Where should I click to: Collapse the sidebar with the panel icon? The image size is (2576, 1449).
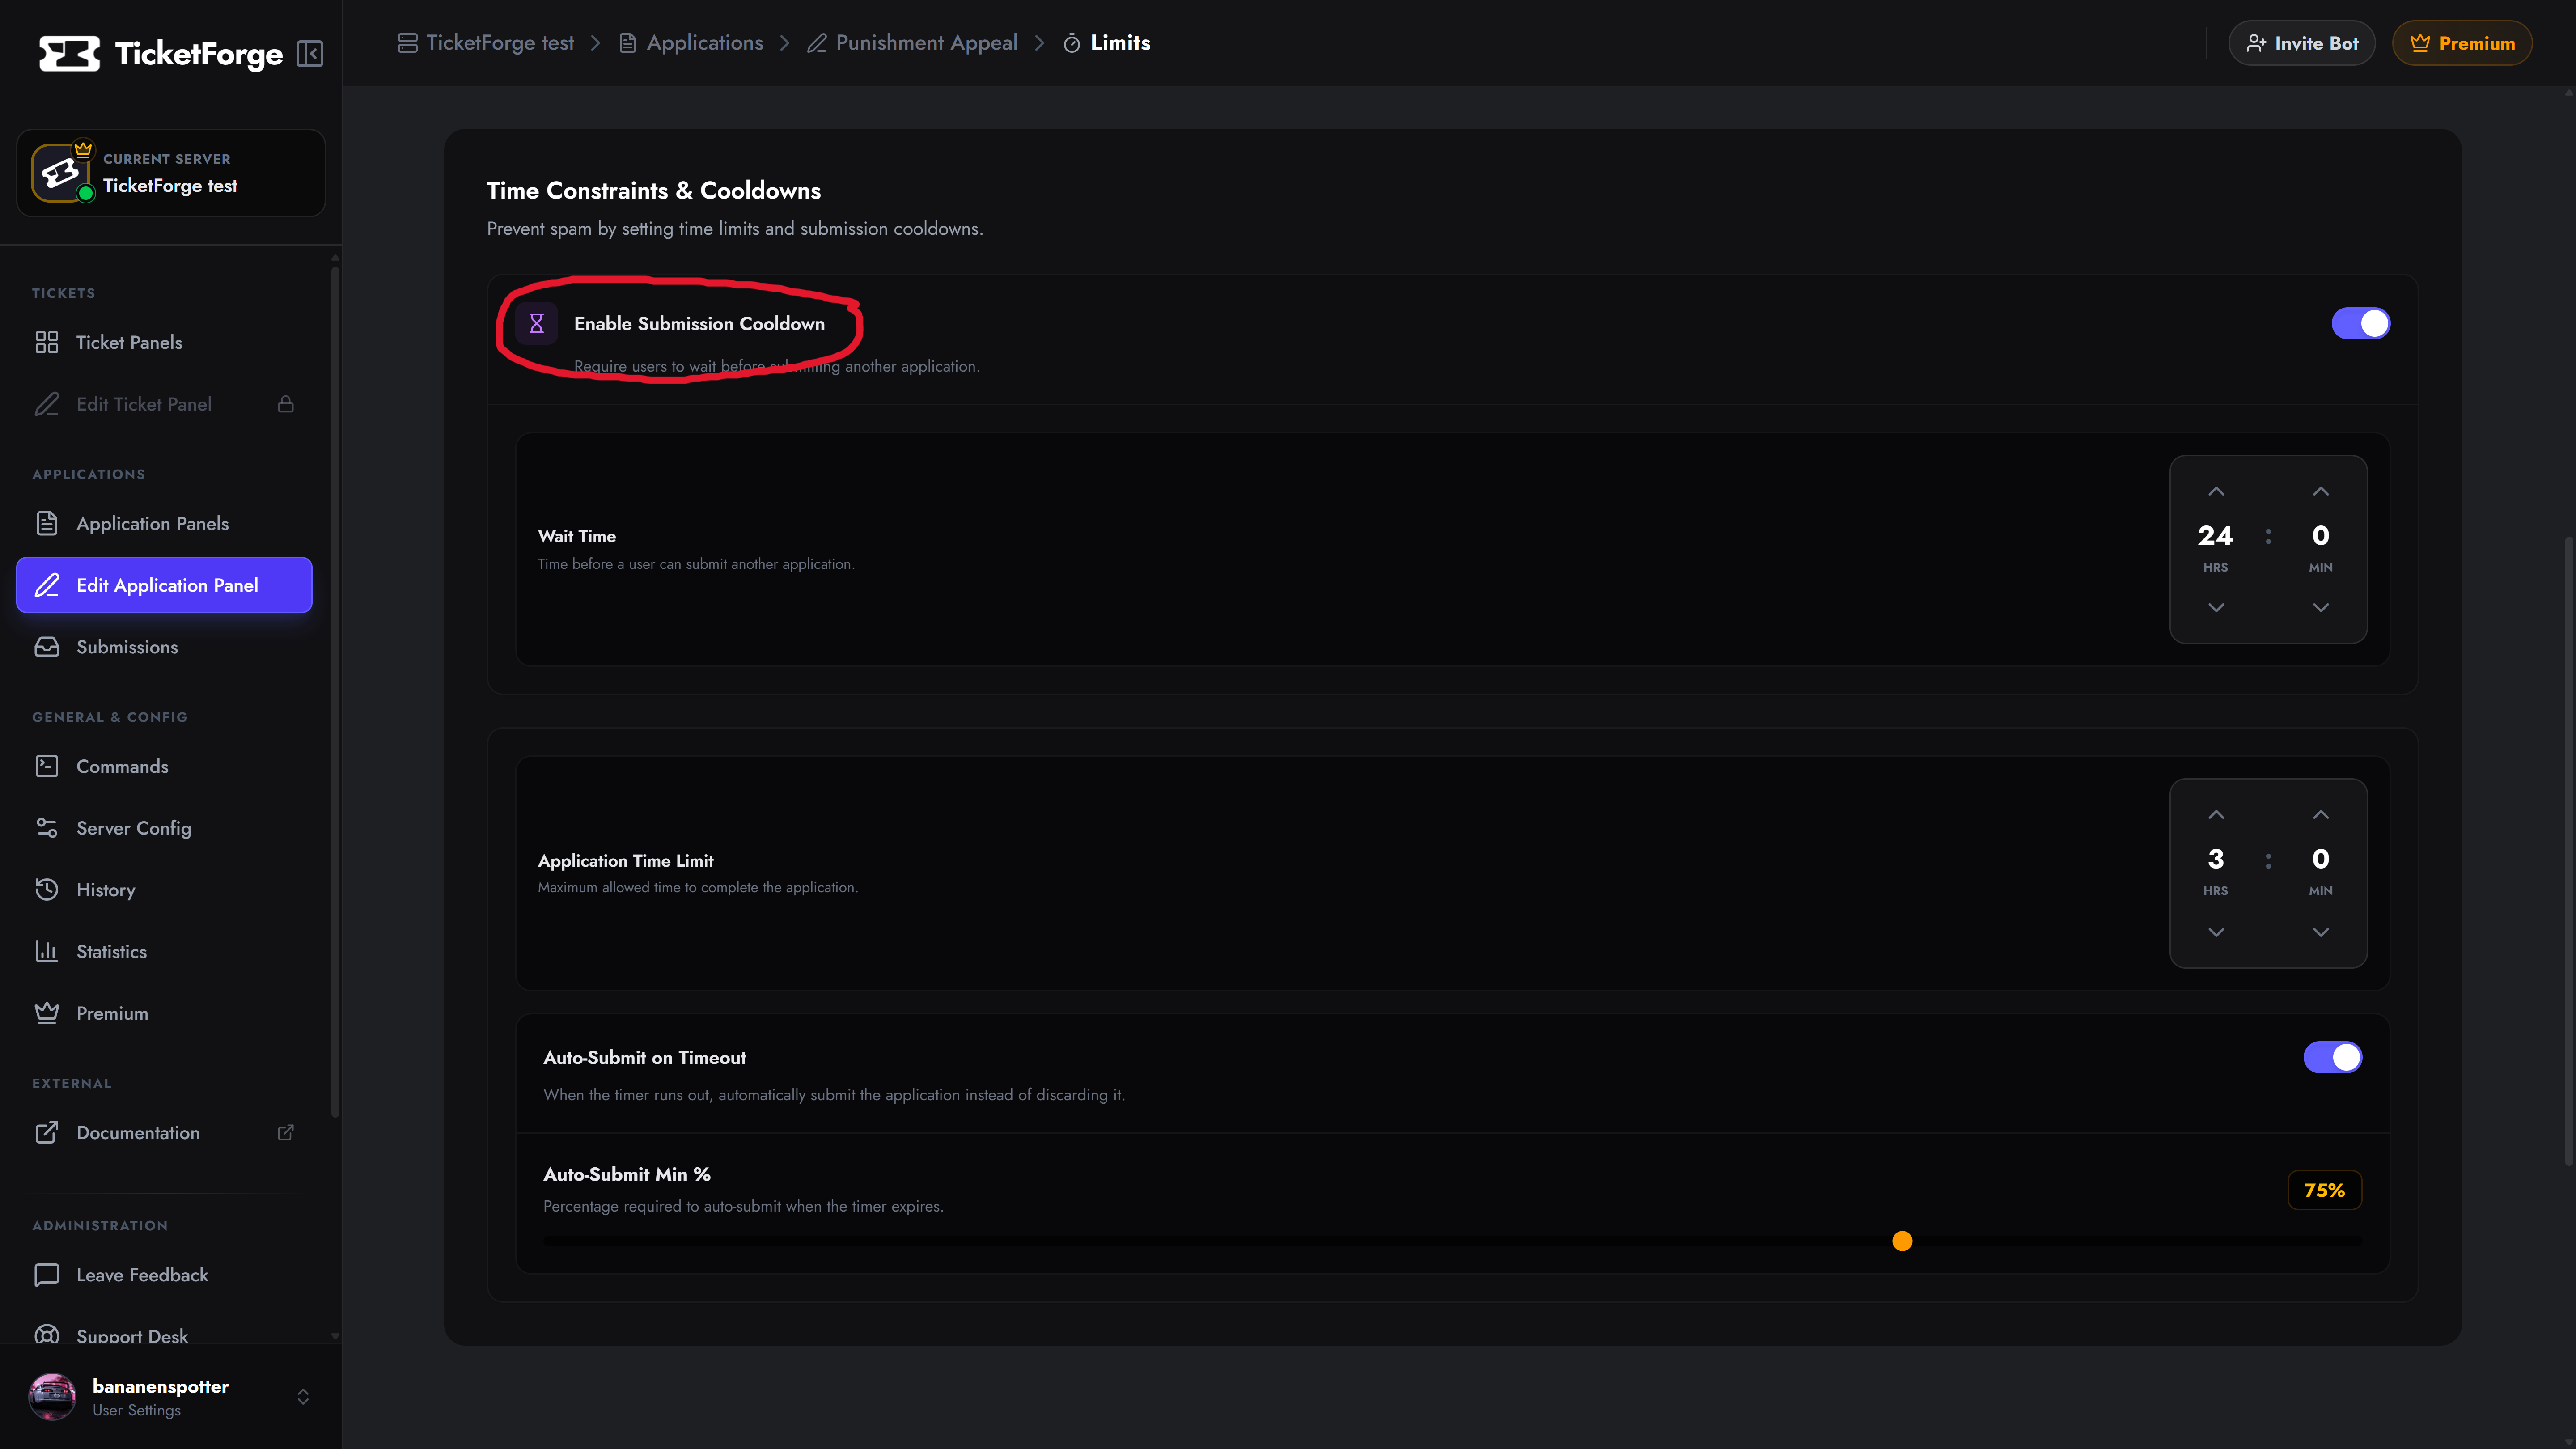[x=310, y=54]
